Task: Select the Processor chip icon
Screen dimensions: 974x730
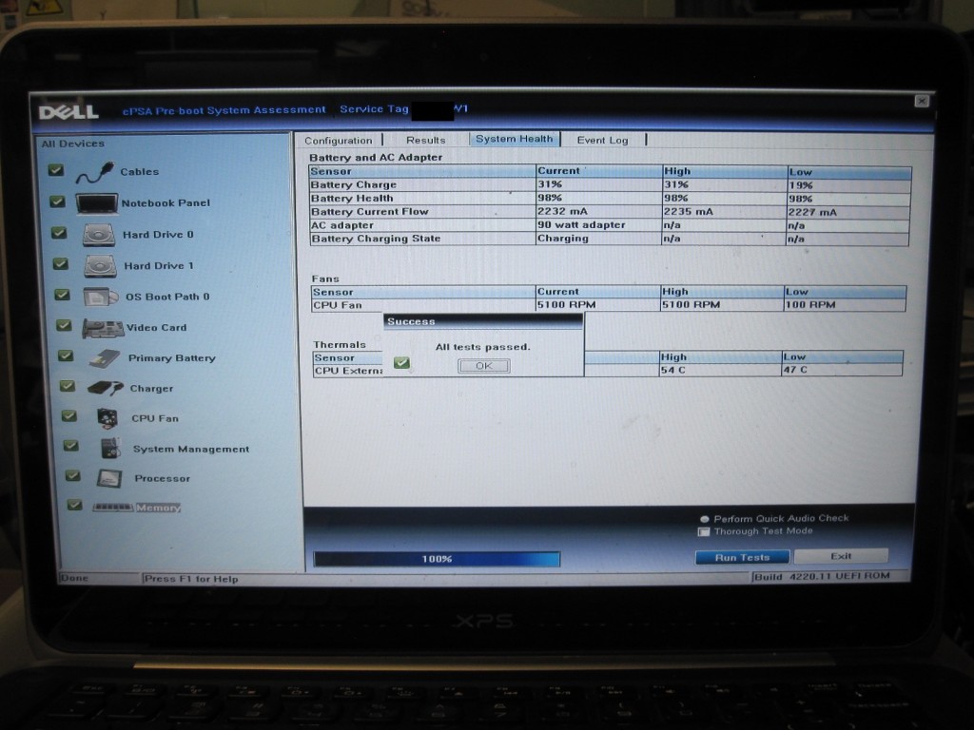Action: tap(109, 478)
